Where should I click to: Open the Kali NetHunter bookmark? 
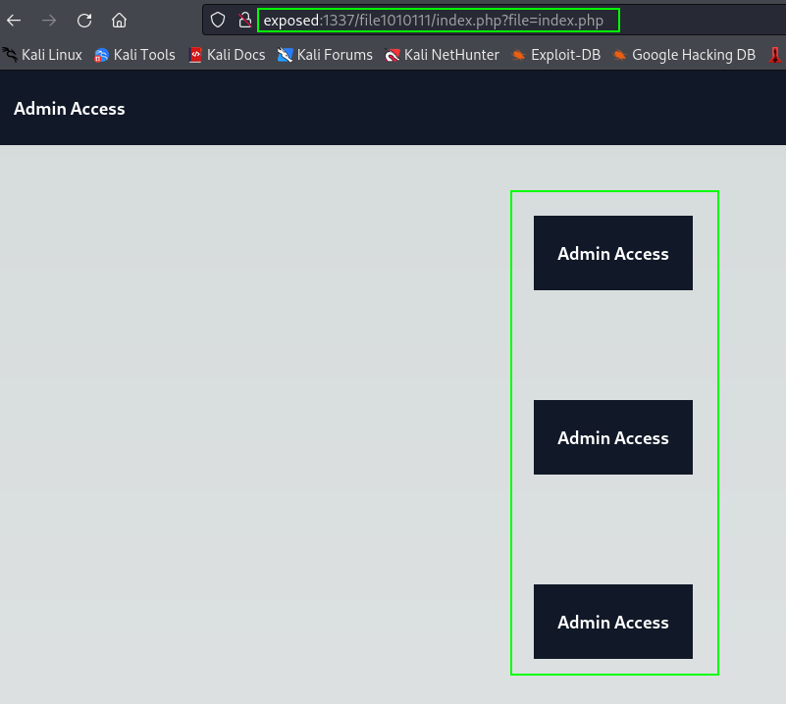point(442,55)
